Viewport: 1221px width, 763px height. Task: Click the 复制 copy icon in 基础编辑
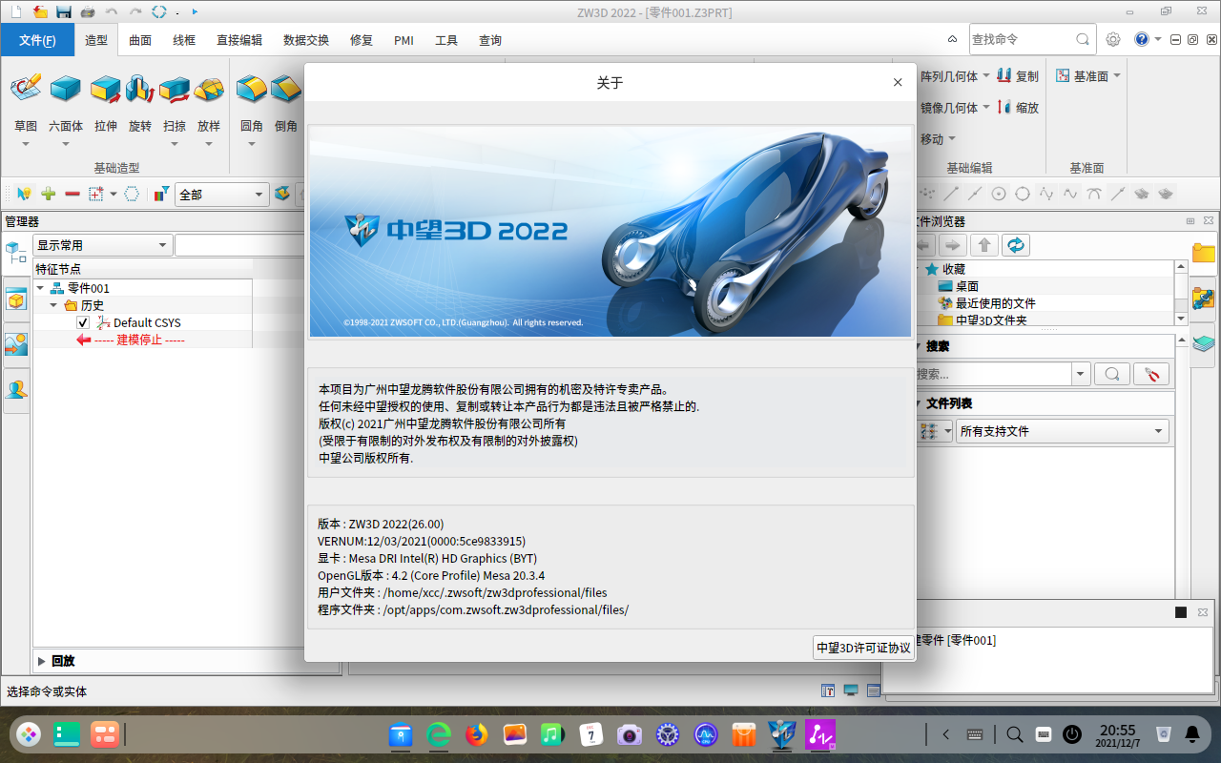click(1004, 75)
